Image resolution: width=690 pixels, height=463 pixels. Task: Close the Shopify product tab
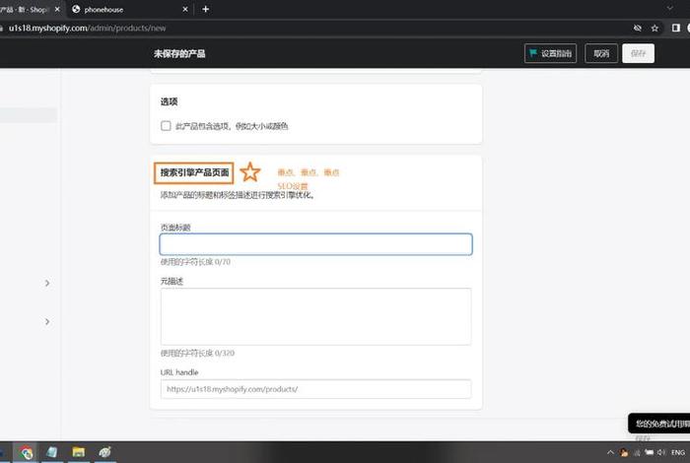[57, 9]
